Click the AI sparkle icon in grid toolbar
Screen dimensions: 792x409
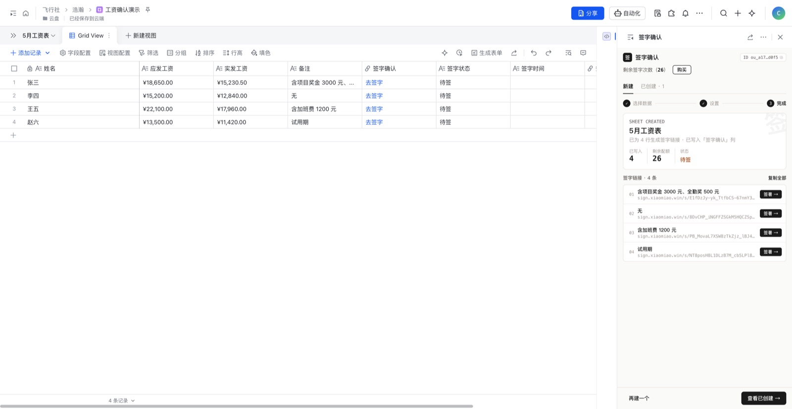(x=445, y=53)
